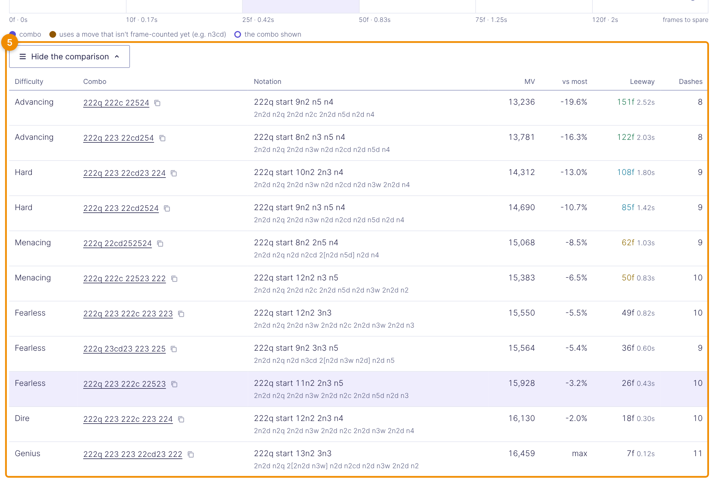Click the highlighted timeline segment above 25f
This screenshot has height=486, width=726.
(x=301, y=6)
